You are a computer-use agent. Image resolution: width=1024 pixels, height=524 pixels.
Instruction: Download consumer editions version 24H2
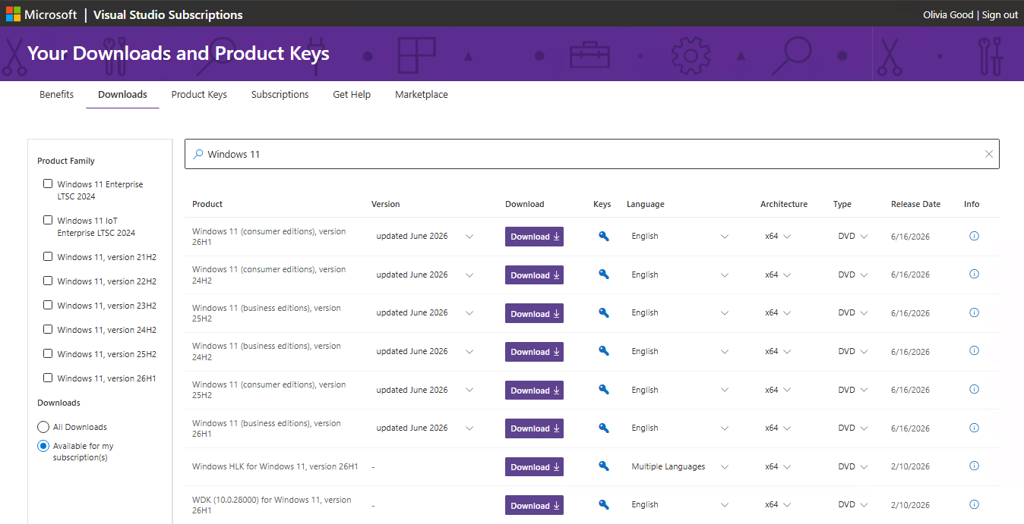pyautogui.click(x=534, y=275)
